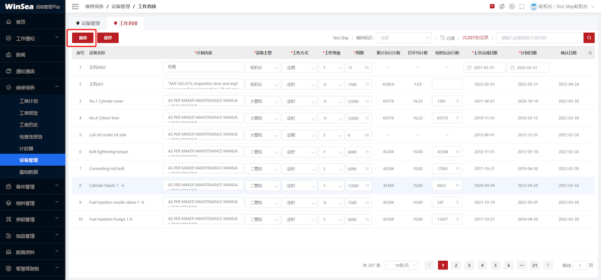Select the 工作首排 tab
Viewport: 601px width, 280px height.
tap(126, 23)
